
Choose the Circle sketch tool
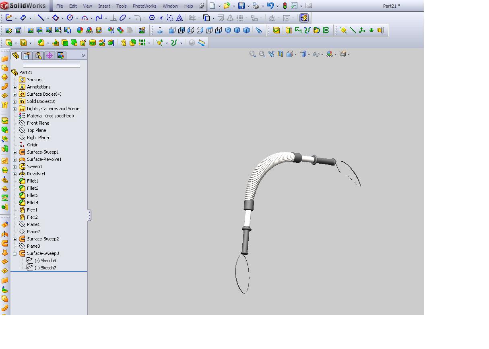tap(70, 18)
